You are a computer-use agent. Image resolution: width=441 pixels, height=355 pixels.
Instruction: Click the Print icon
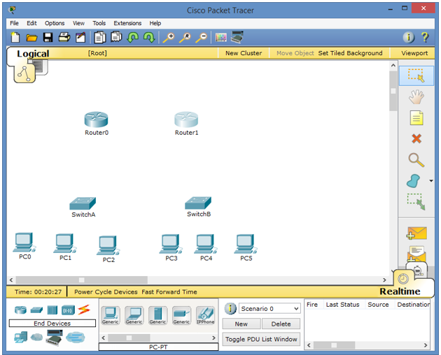coord(64,37)
